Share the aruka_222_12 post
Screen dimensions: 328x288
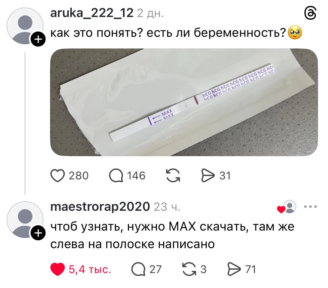(208, 175)
